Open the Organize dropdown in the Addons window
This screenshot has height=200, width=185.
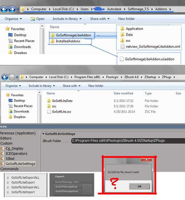coord(13,19)
